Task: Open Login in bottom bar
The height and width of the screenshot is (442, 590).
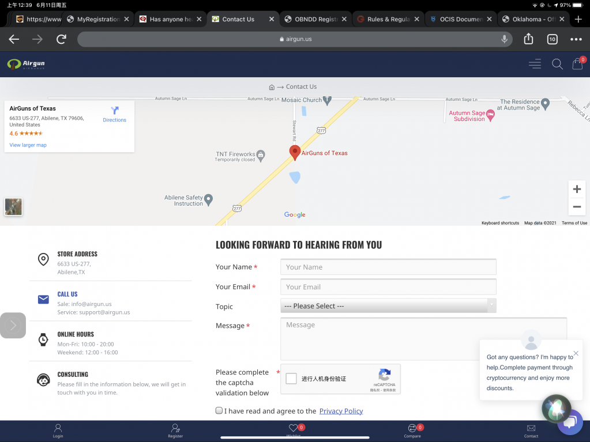Action: point(58,430)
